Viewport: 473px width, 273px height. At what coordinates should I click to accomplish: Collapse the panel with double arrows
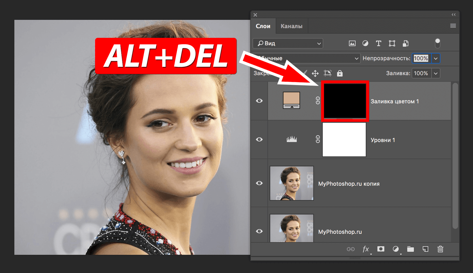pyautogui.click(x=453, y=14)
